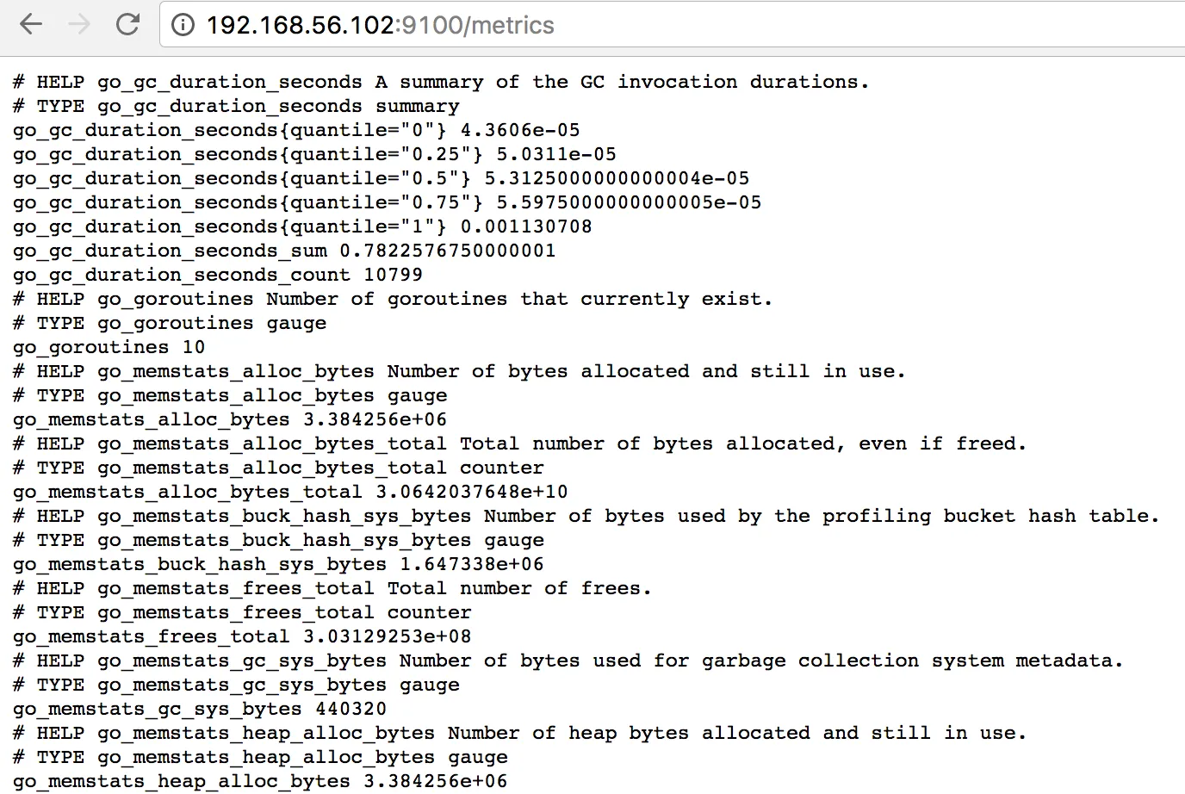This screenshot has height=794, width=1185.
Task: Open the site information icon
Action: click(x=183, y=25)
